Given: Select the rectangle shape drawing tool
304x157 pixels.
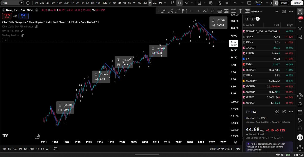Looking at the screenshot, I should pyautogui.click(x=233, y=11).
